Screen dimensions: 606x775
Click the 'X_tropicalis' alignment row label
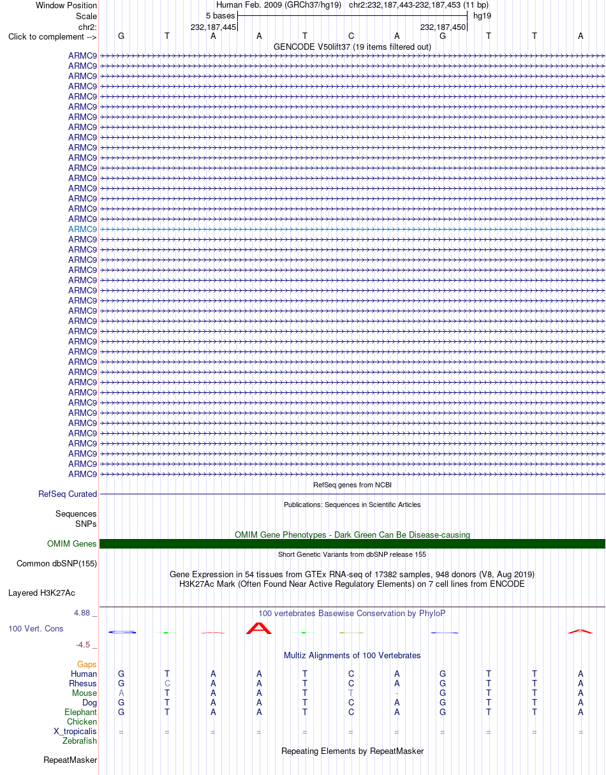75,731
